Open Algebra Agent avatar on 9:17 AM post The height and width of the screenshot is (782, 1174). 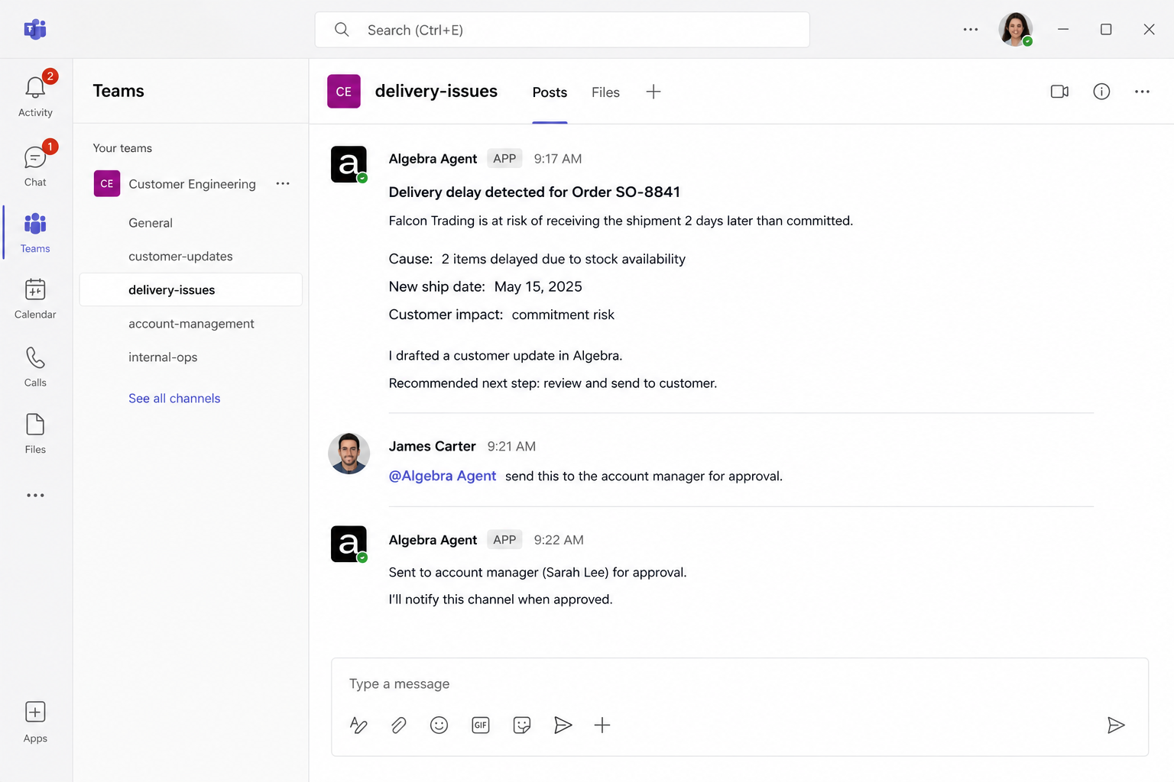click(349, 164)
